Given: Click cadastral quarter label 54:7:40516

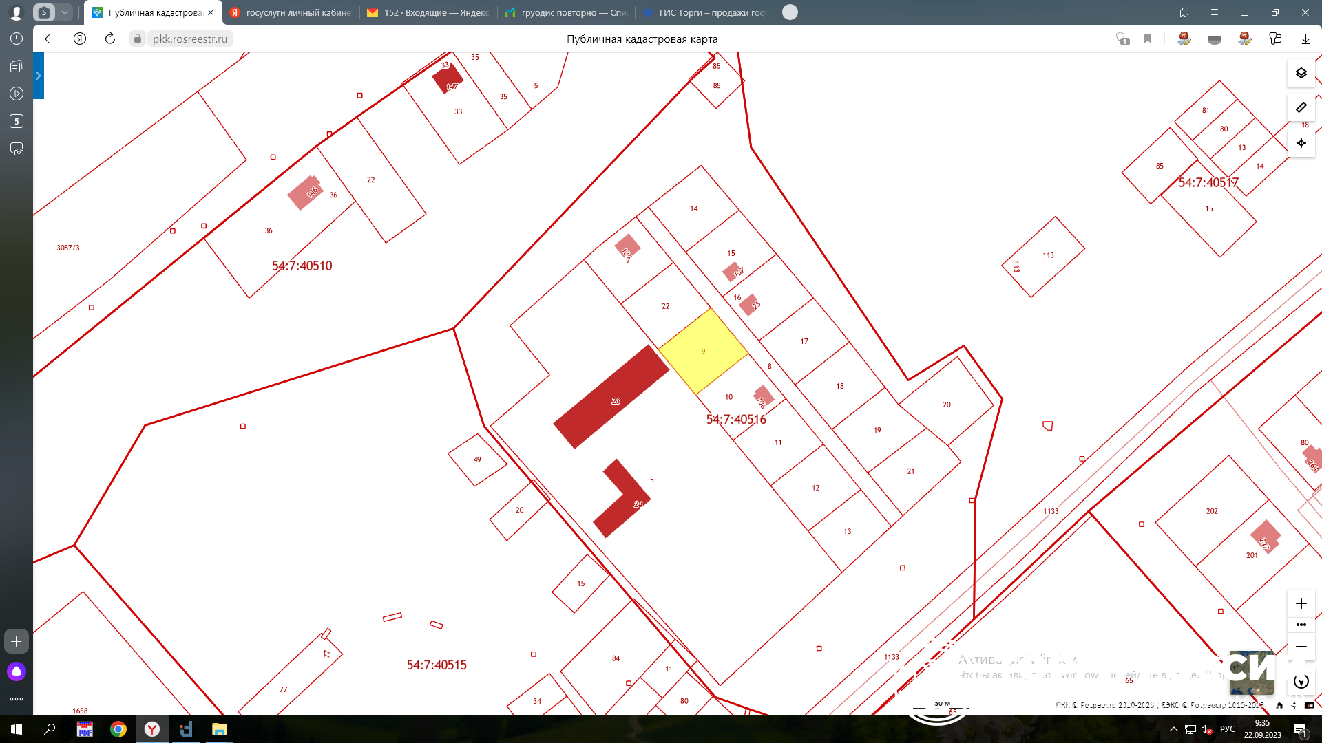Looking at the screenshot, I should [736, 420].
